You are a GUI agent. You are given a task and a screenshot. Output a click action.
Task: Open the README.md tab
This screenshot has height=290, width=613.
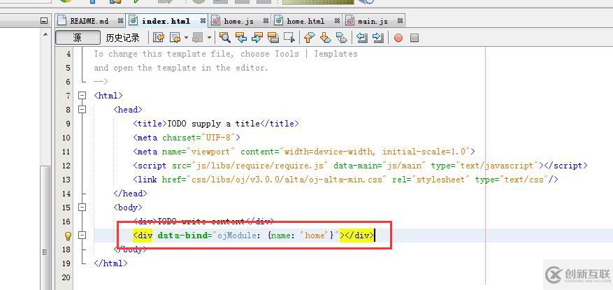89,21
